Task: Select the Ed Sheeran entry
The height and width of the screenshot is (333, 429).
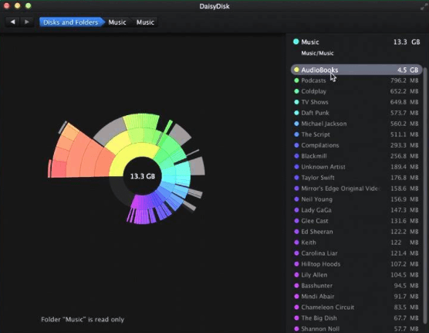Action: (x=356, y=232)
